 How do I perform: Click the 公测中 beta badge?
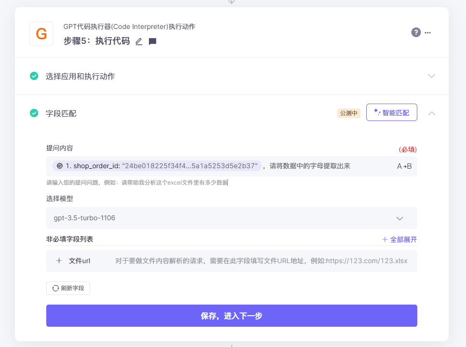tap(348, 113)
